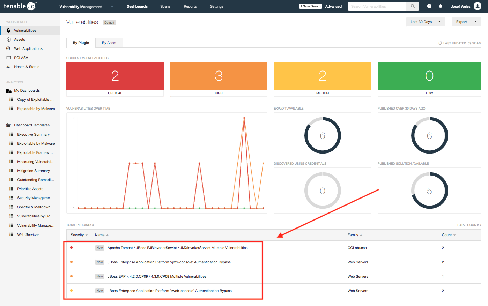Click in the Search Vulnerabilities field
488x306 pixels.
377,6
